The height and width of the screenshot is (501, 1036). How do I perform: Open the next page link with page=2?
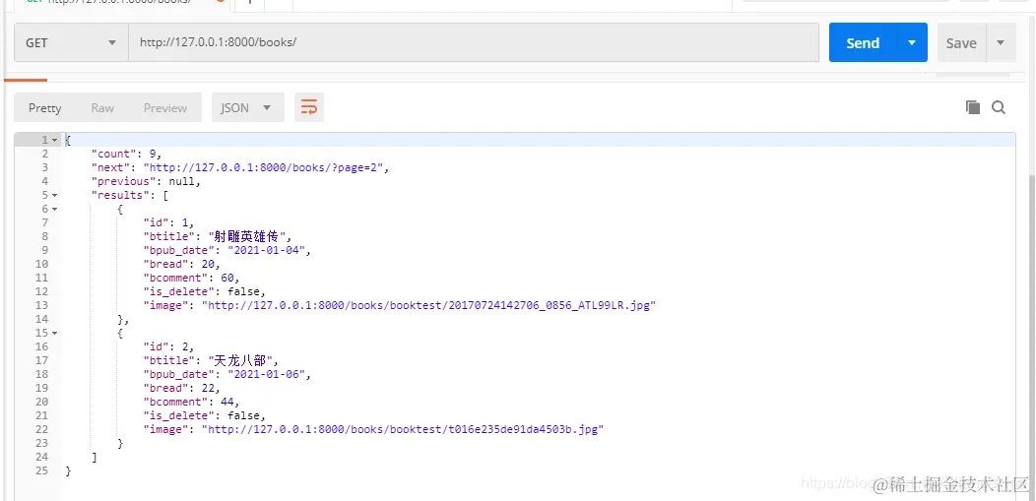coord(263,167)
